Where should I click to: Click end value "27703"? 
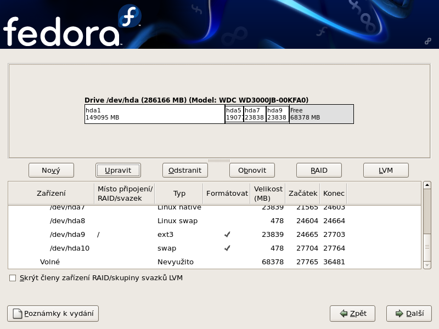coord(334,235)
